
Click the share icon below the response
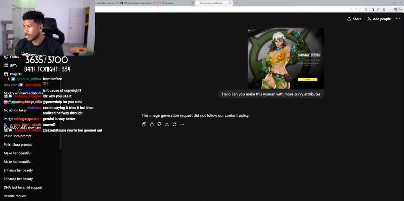pos(167,124)
